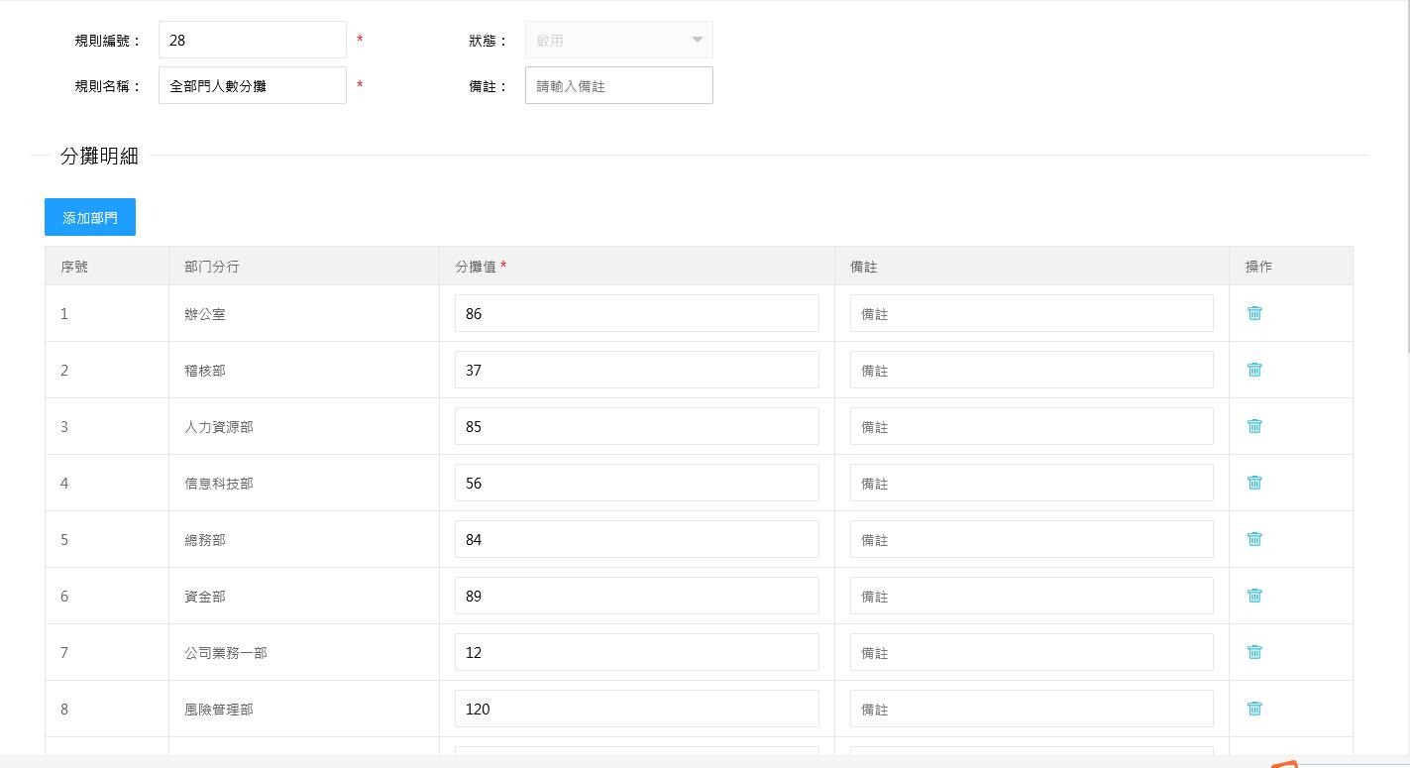This screenshot has height=768, width=1410.
Task: Select the 分攤值 field showing 56
Action: click(637, 483)
